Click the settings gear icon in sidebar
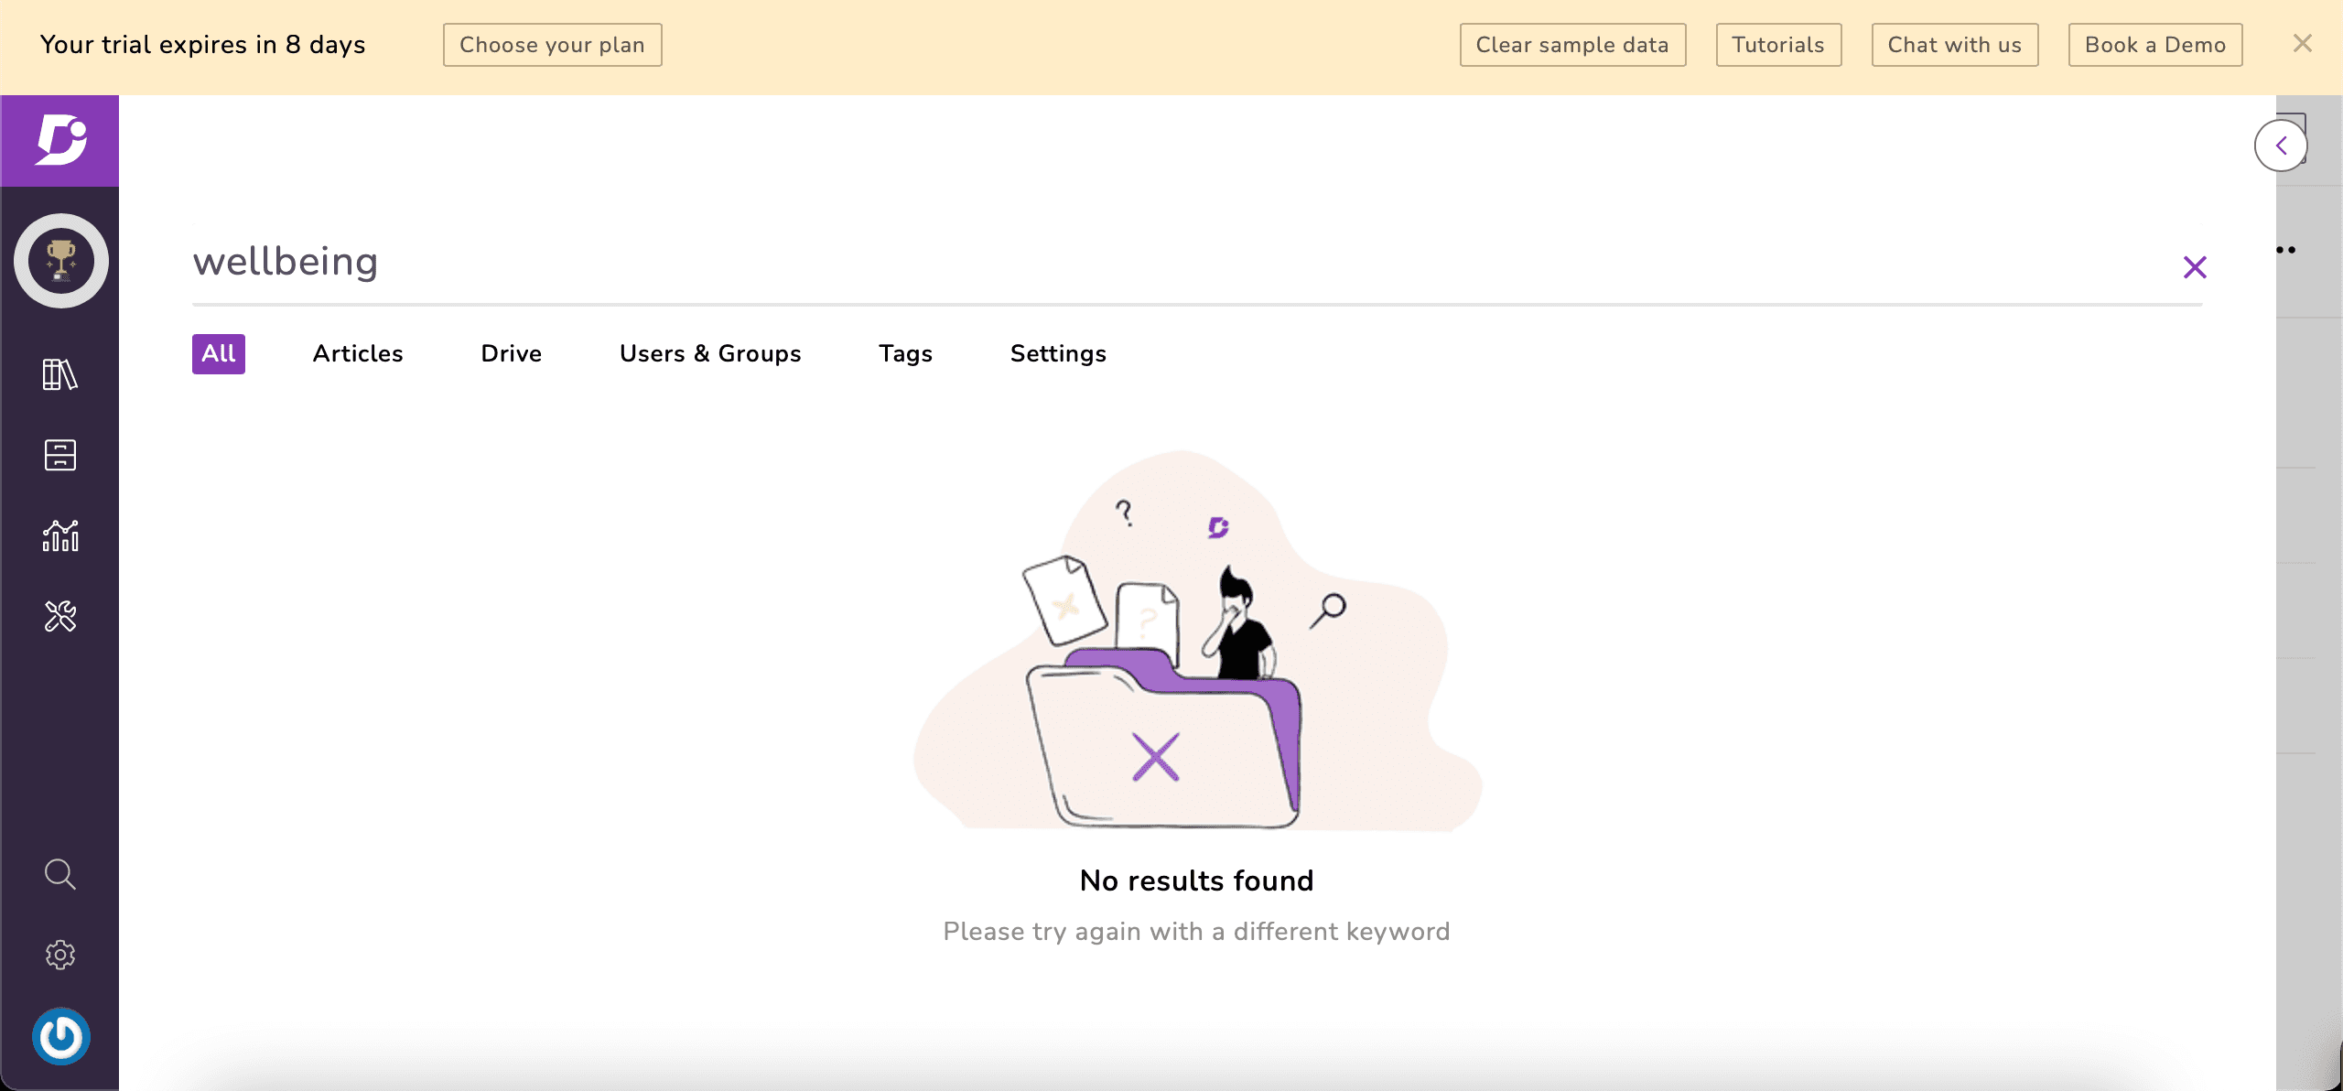Screen dimensions: 2343x1091 [59, 954]
